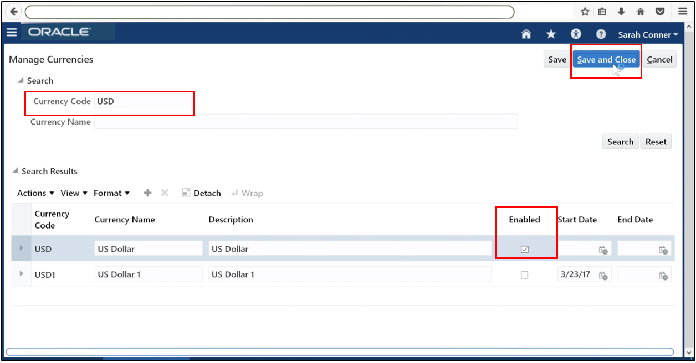The image size is (696, 363).
Task: Open the Format menu above the table
Action: pos(111,193)
